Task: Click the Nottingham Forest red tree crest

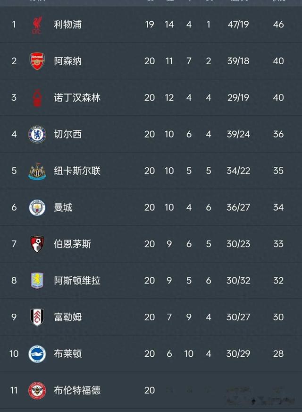Action: pyautogui.click(x=37, y=98)
